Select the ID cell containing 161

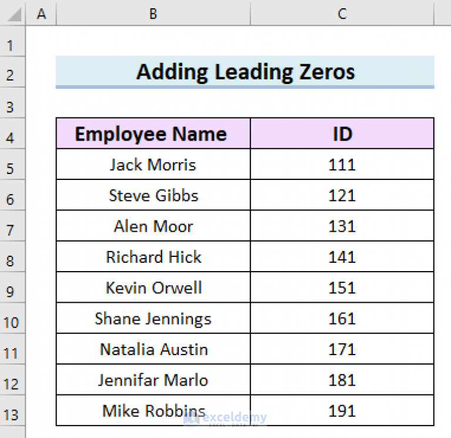(x=342, y=318)
